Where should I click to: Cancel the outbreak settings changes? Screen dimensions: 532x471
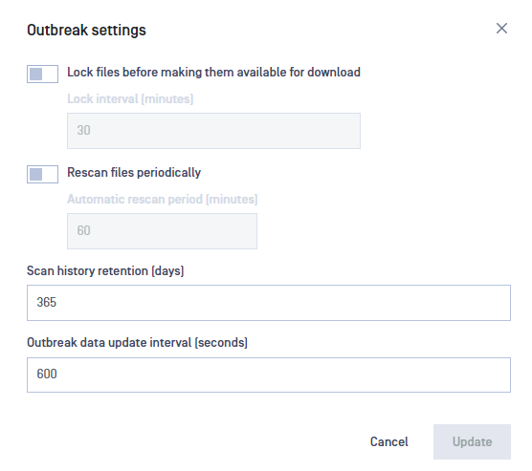(x=388, y=441)
